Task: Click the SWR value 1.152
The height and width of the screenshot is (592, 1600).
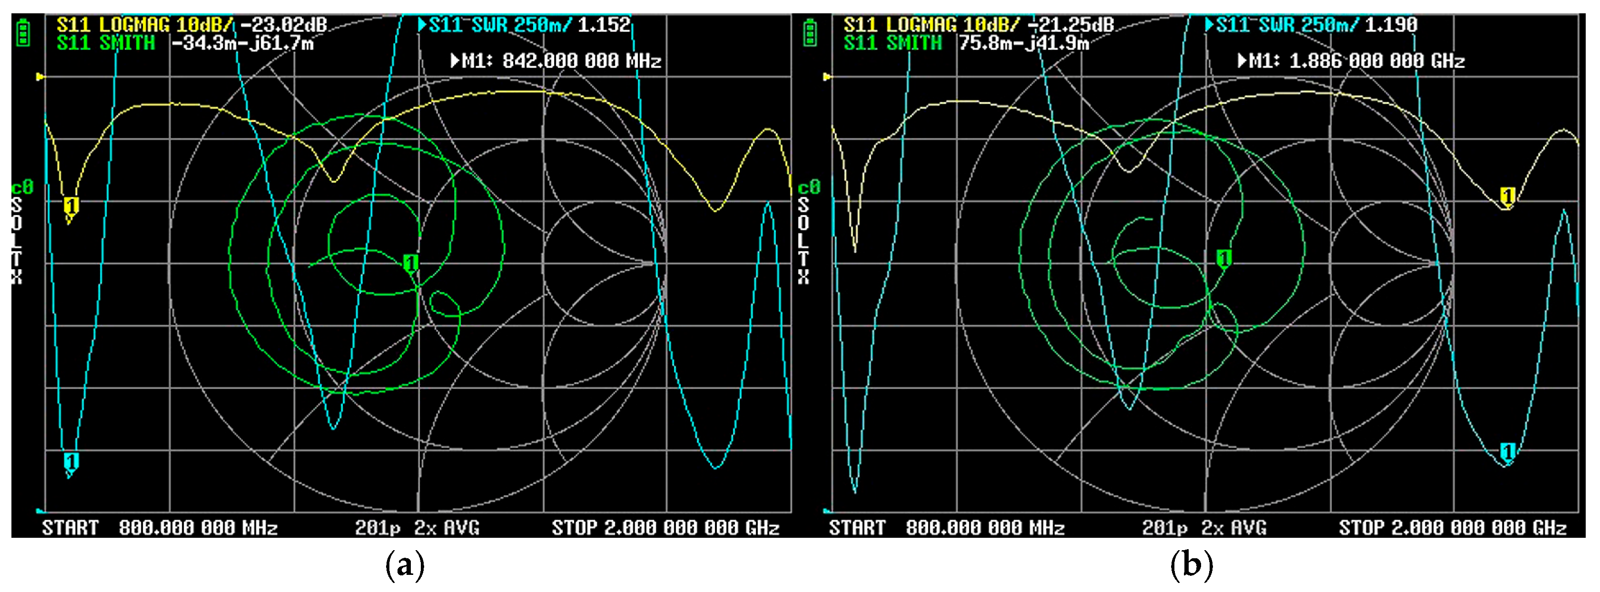Action: [x=605, y=25]
